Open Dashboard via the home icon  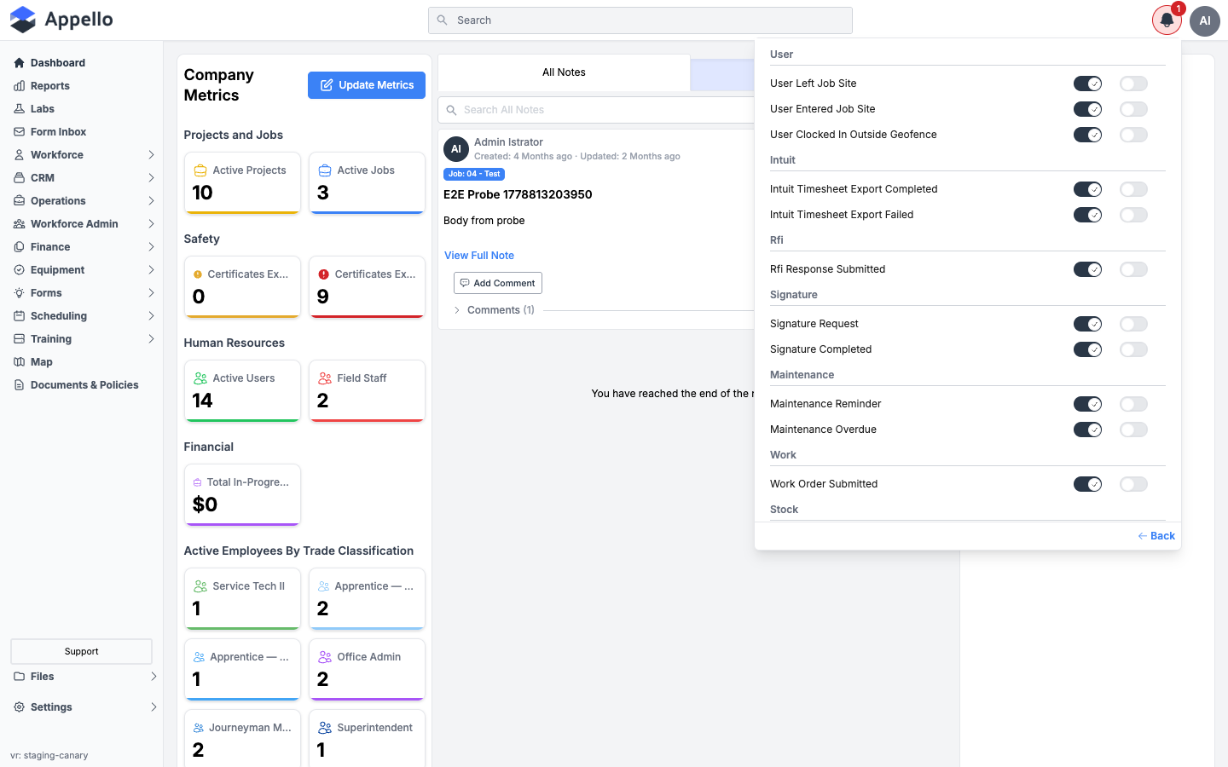[19, 63]
